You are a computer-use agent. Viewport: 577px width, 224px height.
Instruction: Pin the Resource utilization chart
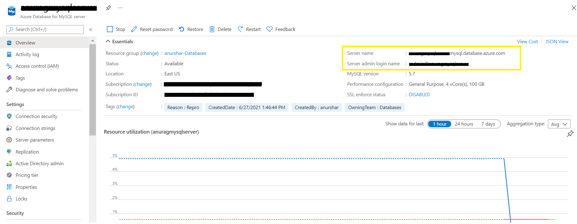(570, 134)
